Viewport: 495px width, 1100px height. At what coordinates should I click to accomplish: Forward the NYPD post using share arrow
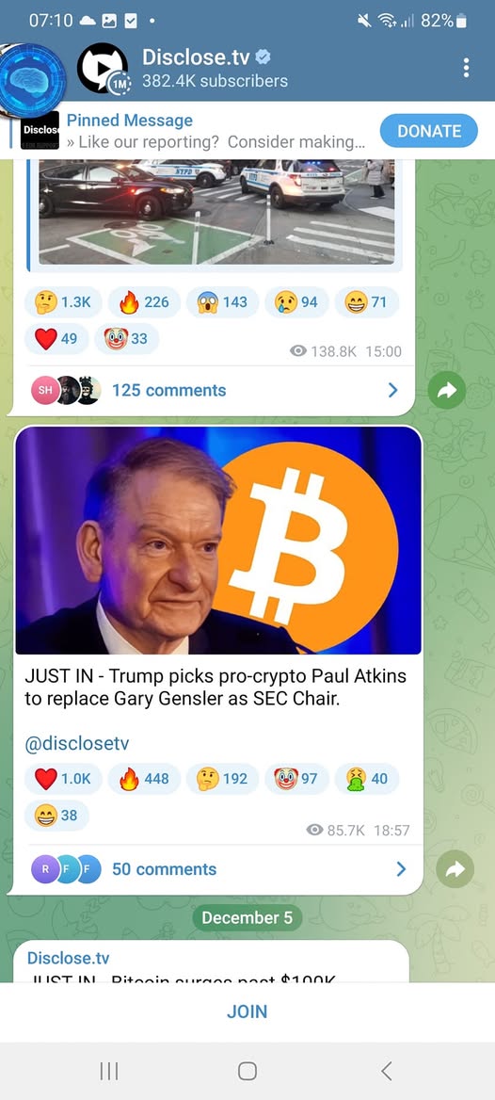447,391
